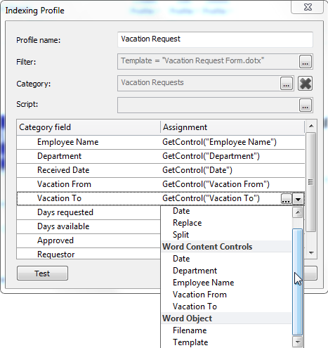Select the Vacation From category field row
The image size is (328, 348).
(x=88, y=184)
